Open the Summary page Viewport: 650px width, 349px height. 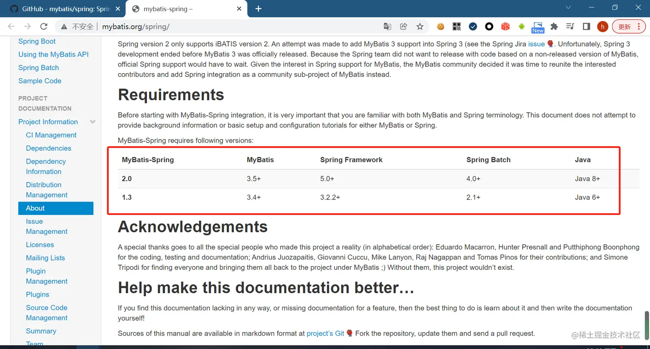pyautogui.click(x=41, y=331)
